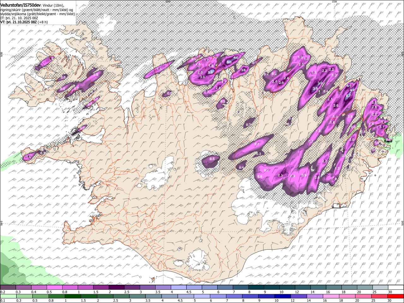The image size is (404, 303).
Task: Click the 3.6 precipitation value on the map
Action: coord(243,70)
